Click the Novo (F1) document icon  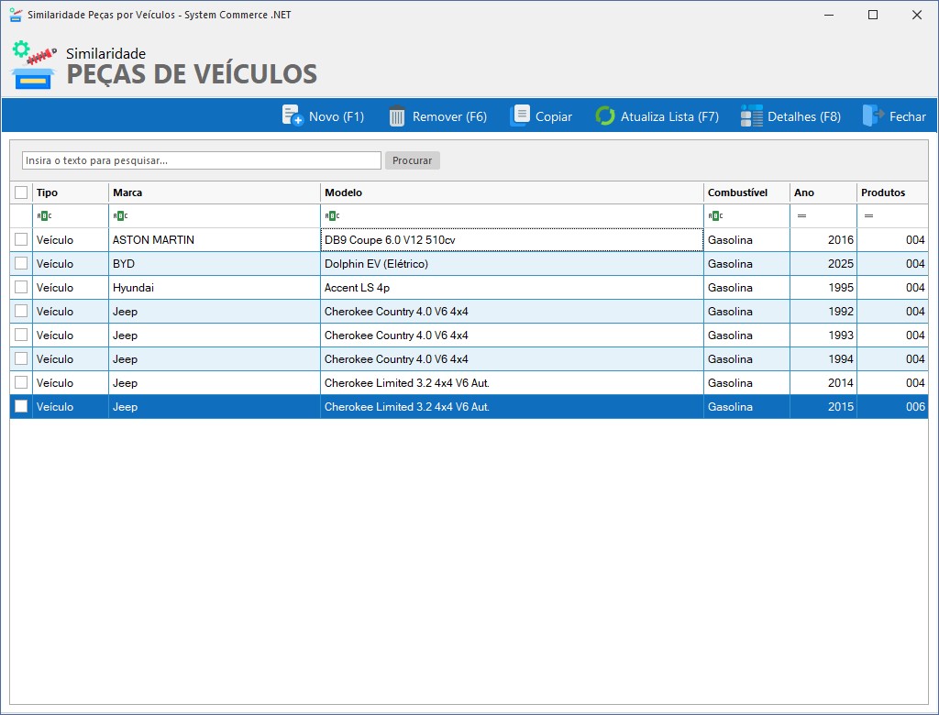pos(293,116)
